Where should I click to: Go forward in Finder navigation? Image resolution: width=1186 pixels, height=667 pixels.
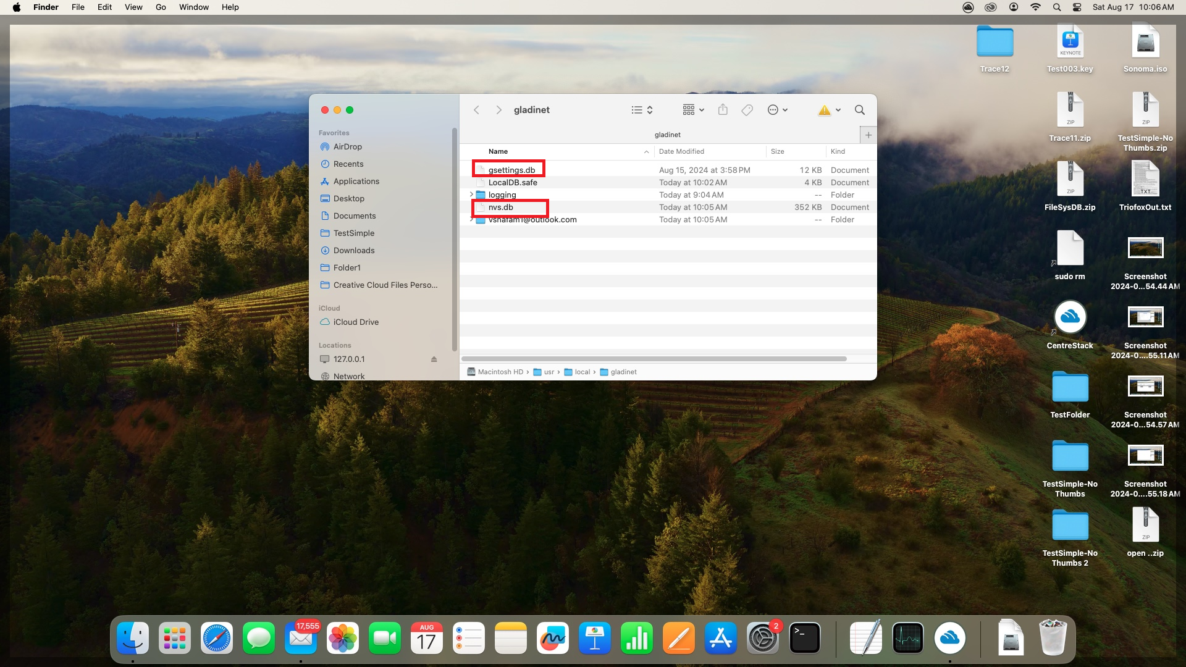pyautogui.click(x=498, y=110)
